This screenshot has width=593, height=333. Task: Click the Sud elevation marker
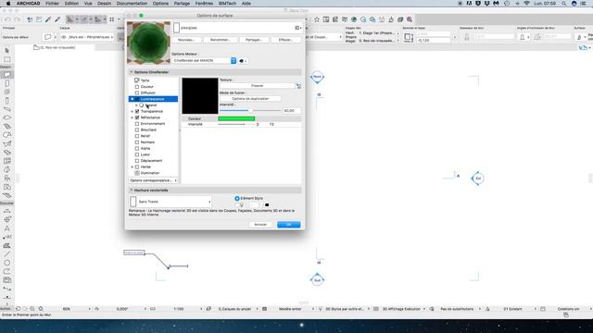click(317, 280)
